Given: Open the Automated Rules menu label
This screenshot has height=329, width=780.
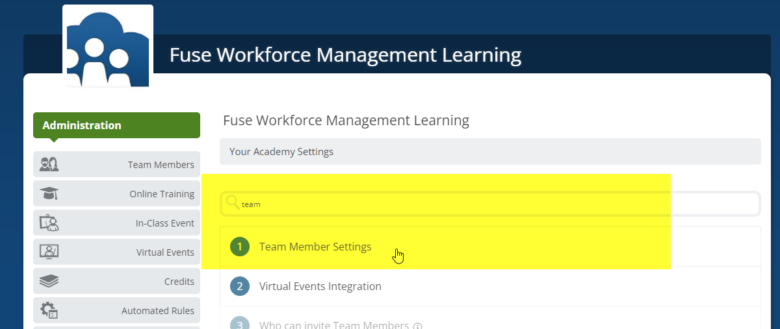Looking at the screenshot, I should [x=158, y=311].
